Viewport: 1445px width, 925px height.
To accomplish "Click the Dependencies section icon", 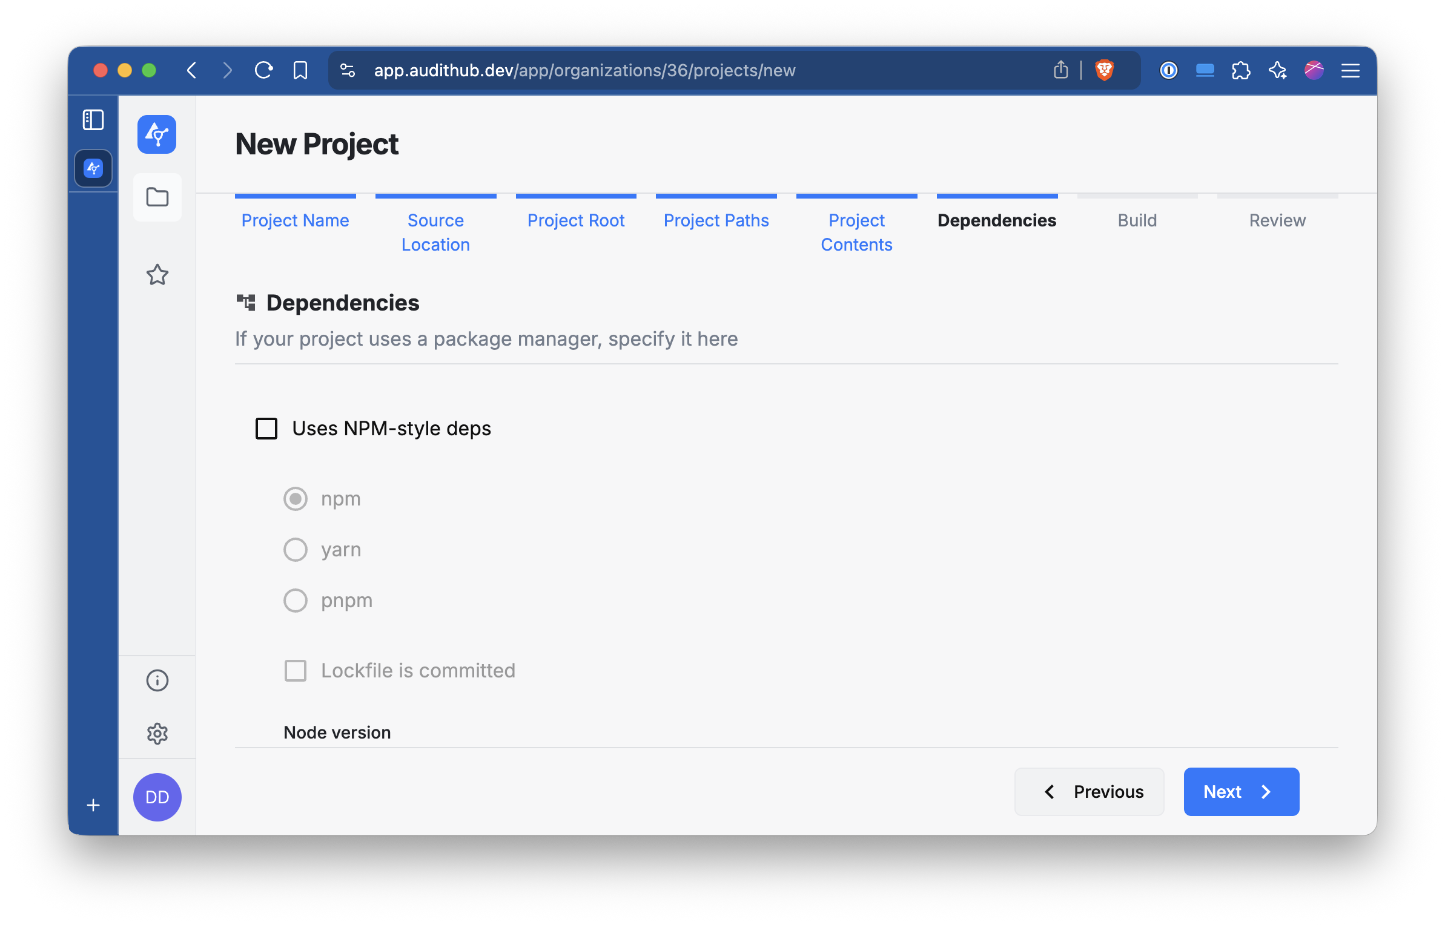I will (x=246, y=302).
